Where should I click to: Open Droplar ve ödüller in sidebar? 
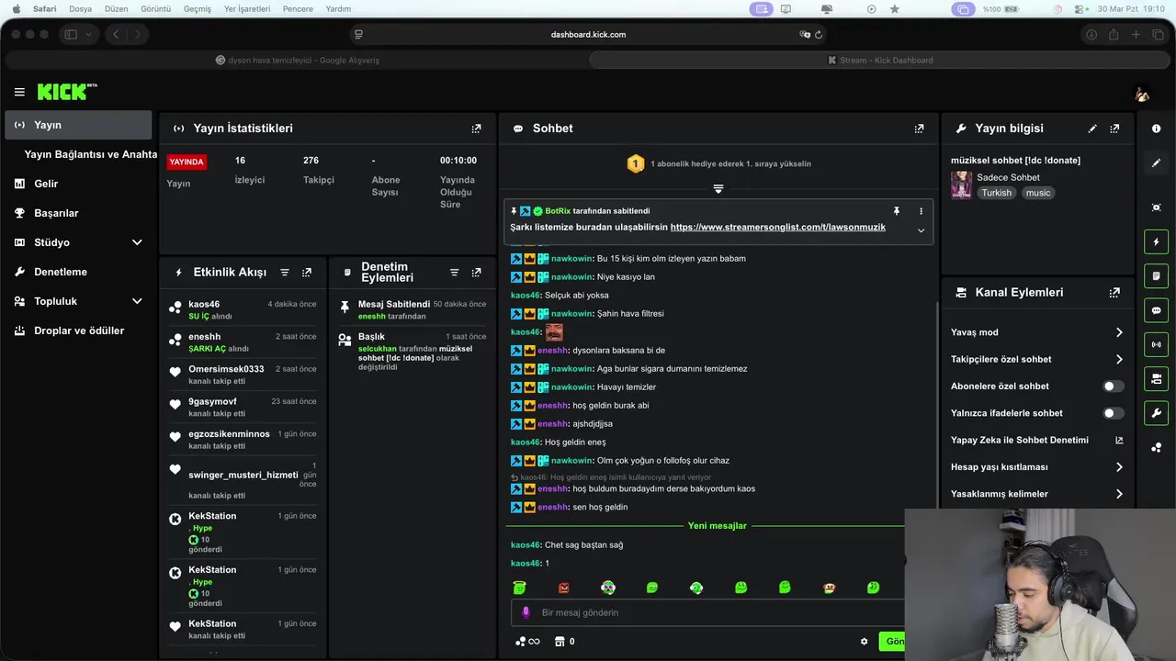tap(78, 330)
